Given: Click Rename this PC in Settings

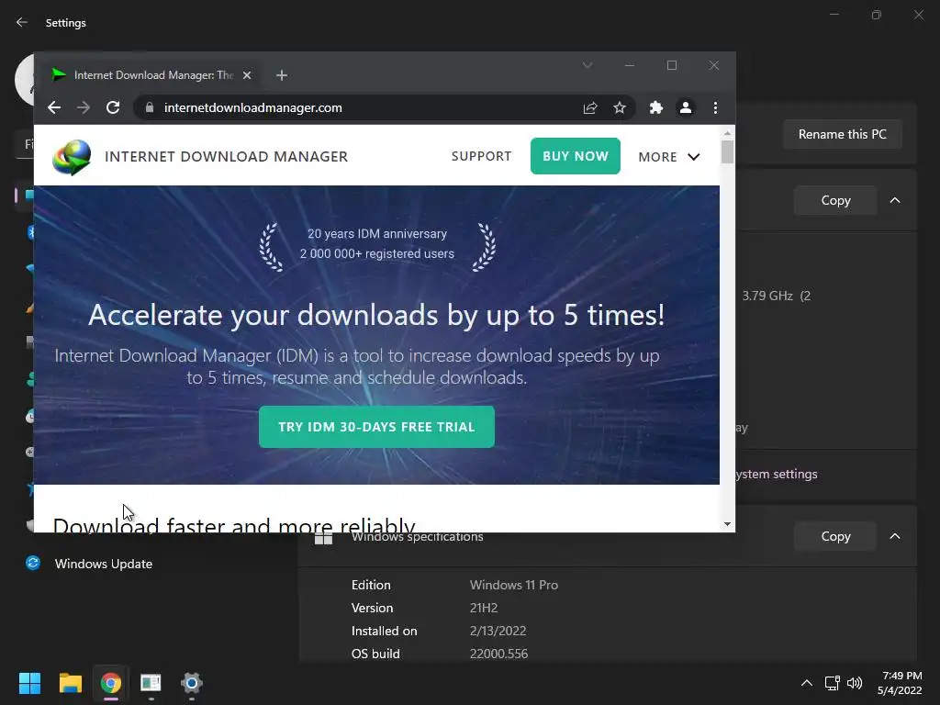Looking at the screenshot, I should [x=843, y=134].
